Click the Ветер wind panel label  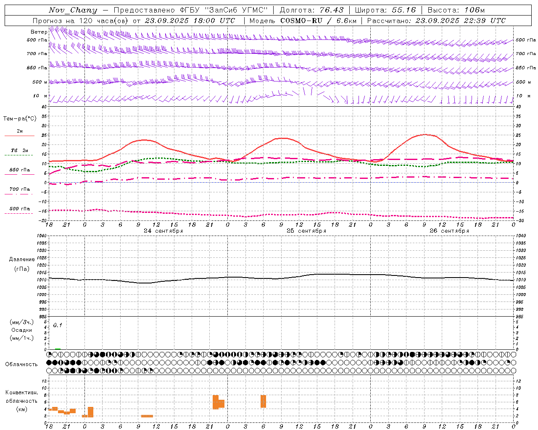tap(39, 32)
